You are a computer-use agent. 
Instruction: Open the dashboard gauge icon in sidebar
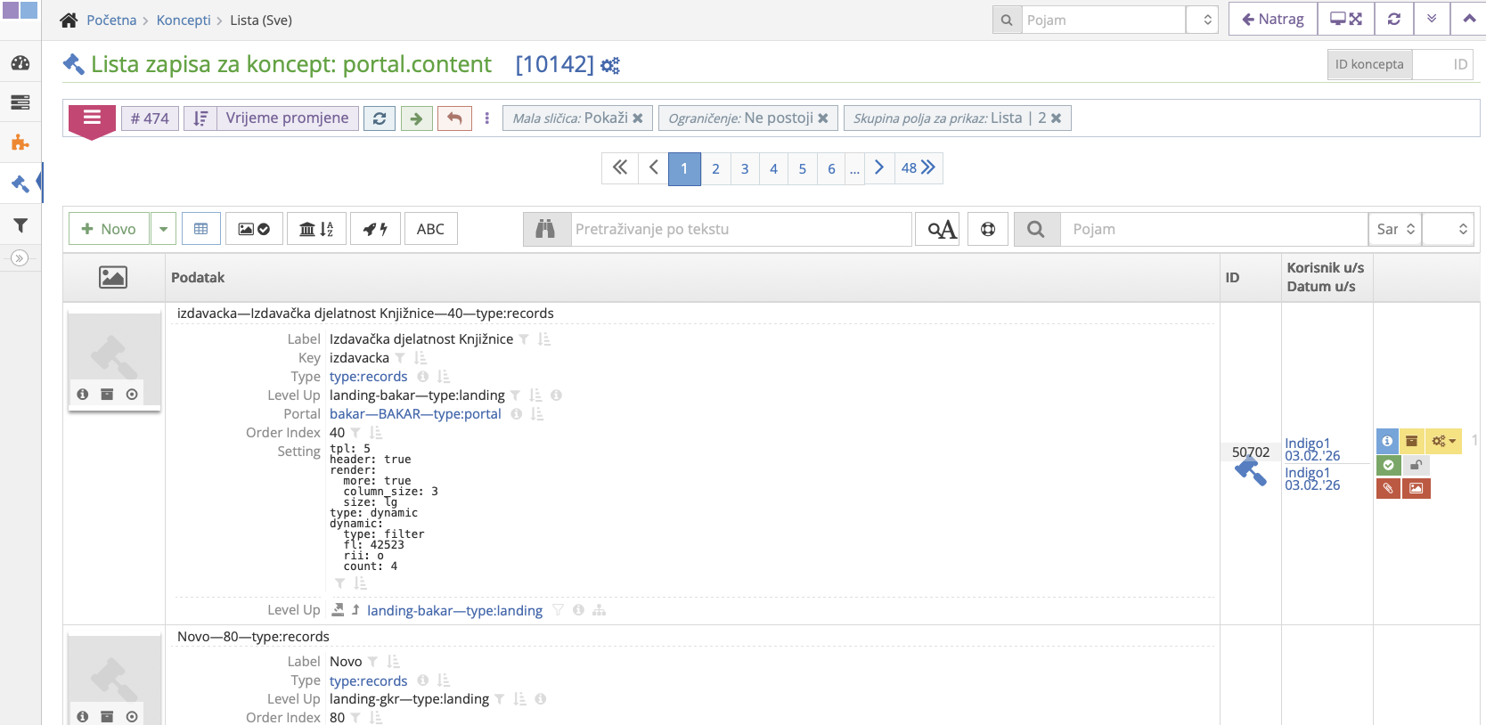tap(20, 63)
